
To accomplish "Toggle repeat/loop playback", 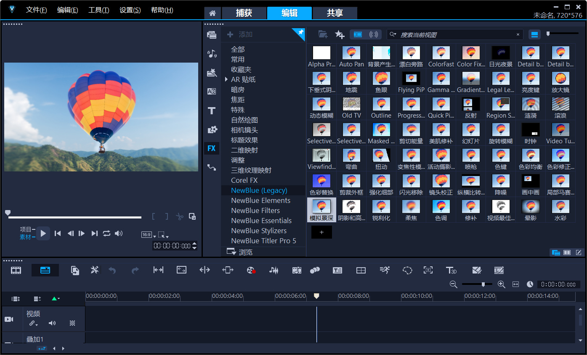I will click(x=107, y=233).
